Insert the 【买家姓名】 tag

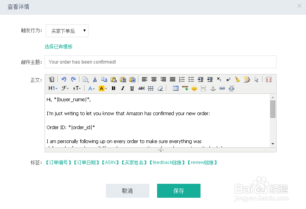click(x=134, y=162)
